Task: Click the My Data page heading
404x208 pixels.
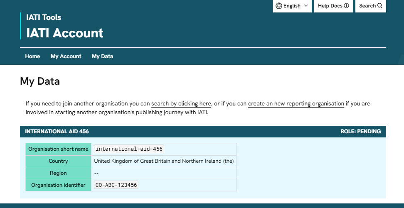Action: tap(40, 81)
